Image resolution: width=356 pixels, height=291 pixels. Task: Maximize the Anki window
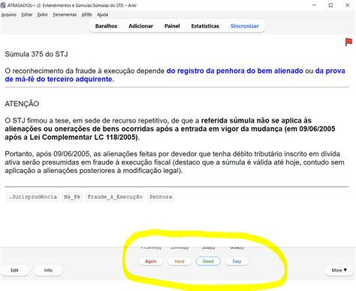click(330, 5)
